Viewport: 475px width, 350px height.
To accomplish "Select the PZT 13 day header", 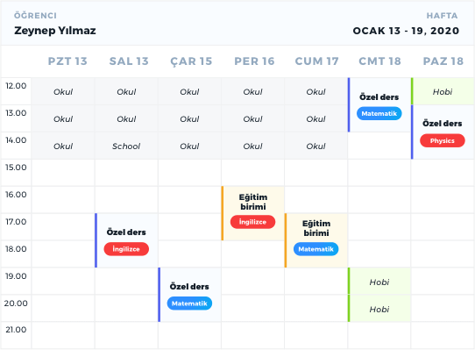I will (x=67, y=61).
